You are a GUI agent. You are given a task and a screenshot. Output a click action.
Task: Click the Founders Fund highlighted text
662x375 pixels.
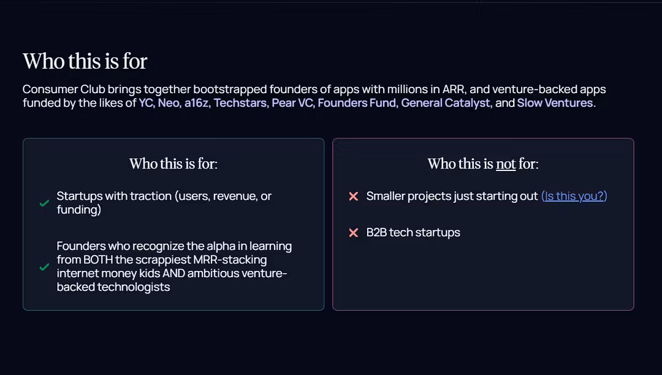coord(358,103)
